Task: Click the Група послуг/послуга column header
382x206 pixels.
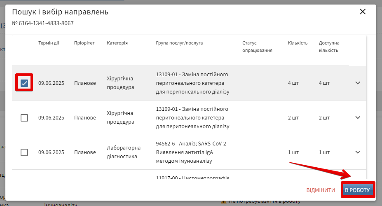Action: [x=179, y=43]
